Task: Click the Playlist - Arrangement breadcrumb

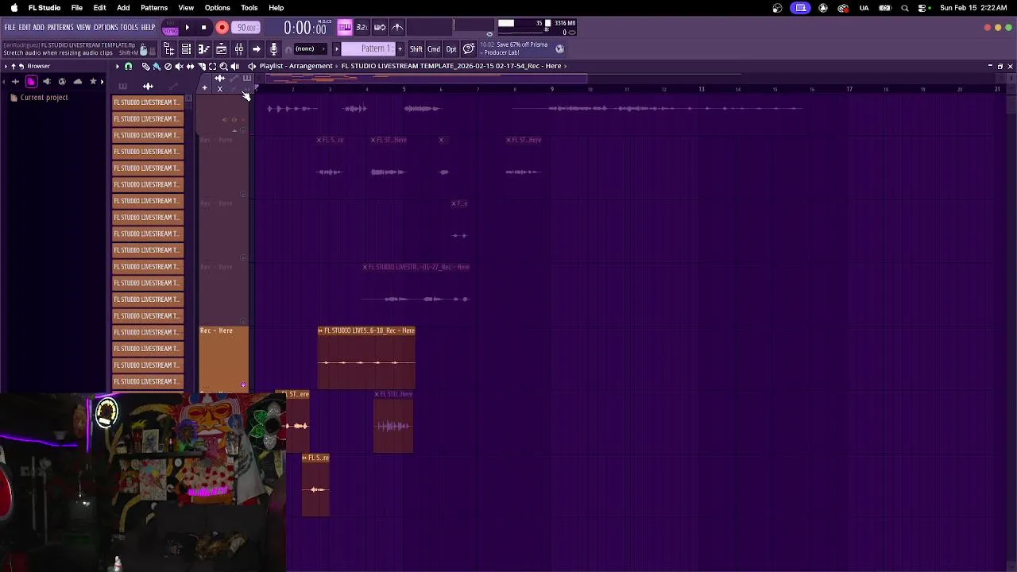Action: tap(296, 66)
